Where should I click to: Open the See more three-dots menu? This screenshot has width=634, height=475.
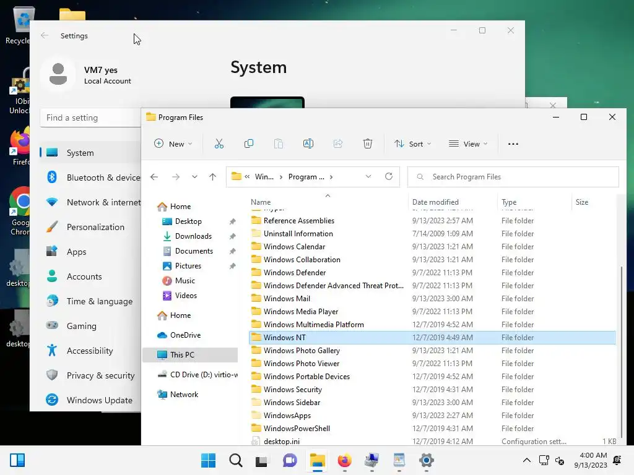point(513,143)
